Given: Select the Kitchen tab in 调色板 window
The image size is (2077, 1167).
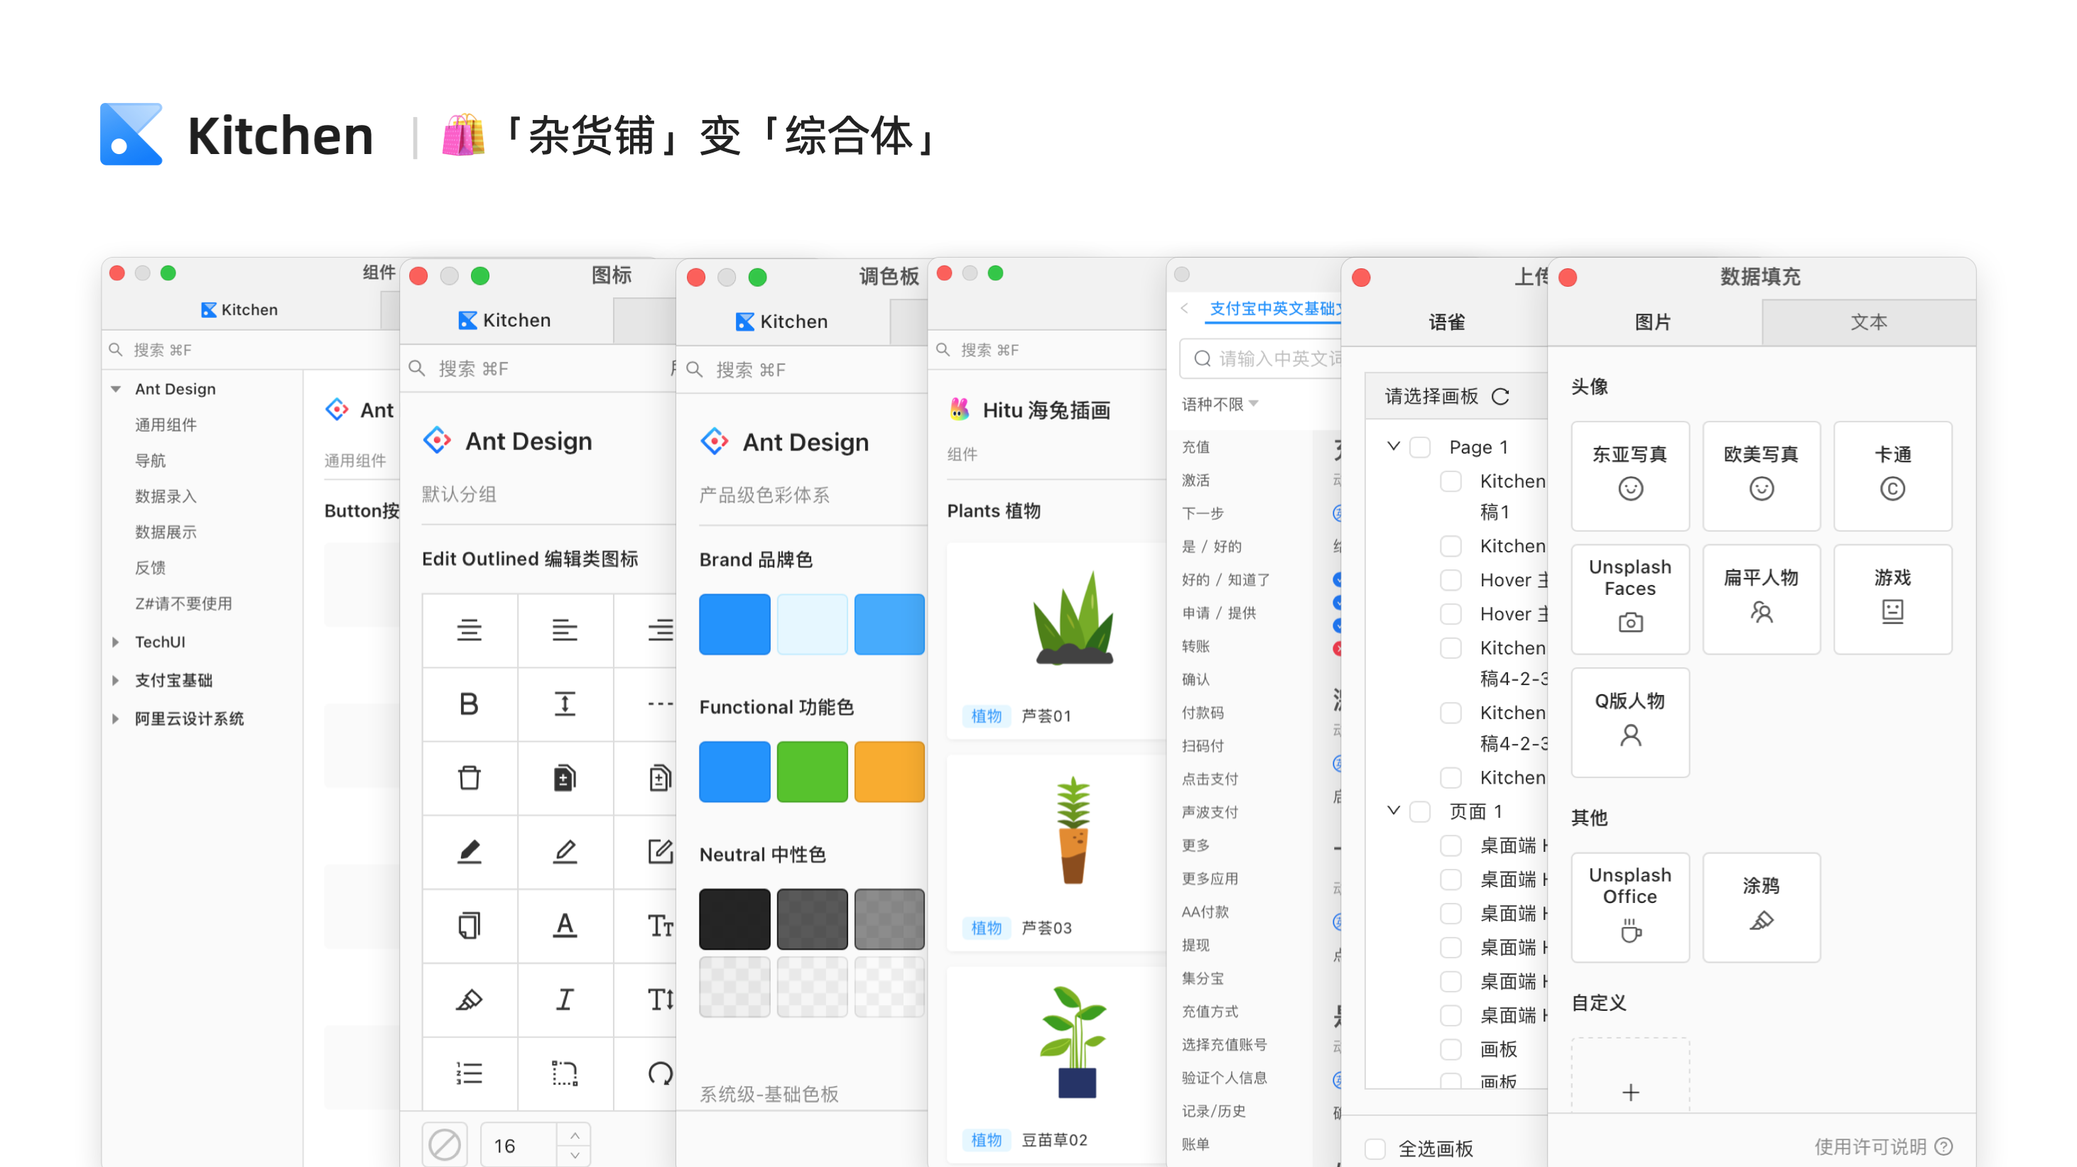Looking at the screenshot, I should click(x=783, y=321).
